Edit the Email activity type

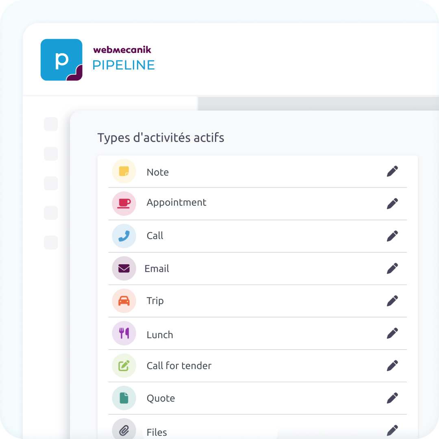392,268
